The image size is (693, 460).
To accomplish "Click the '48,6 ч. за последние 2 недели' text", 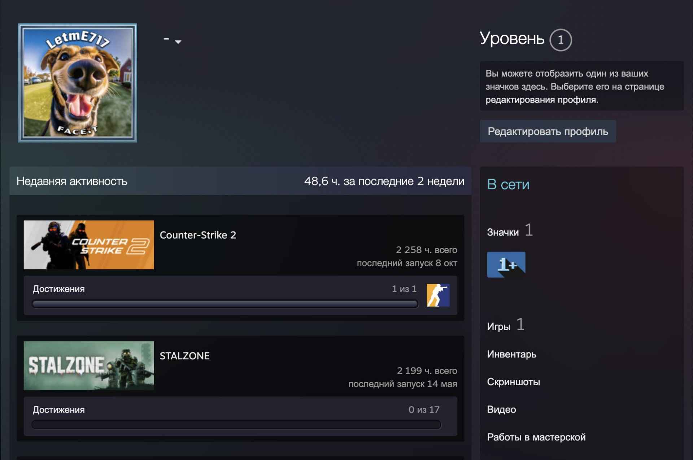I will (x=384, y=181).
